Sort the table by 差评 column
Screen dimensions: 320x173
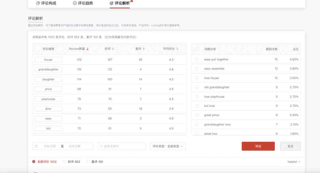point(140,49)
